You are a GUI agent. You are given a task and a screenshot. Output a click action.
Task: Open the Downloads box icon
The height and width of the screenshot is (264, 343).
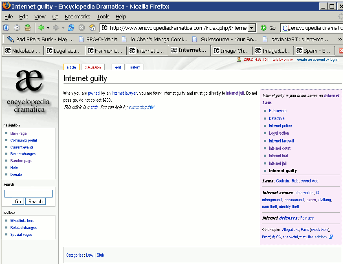(x=28, y=28)
